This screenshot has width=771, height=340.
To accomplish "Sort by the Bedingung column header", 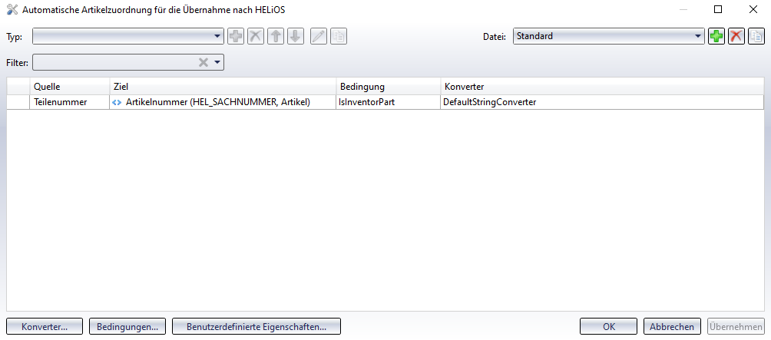I will pos(389,87).
